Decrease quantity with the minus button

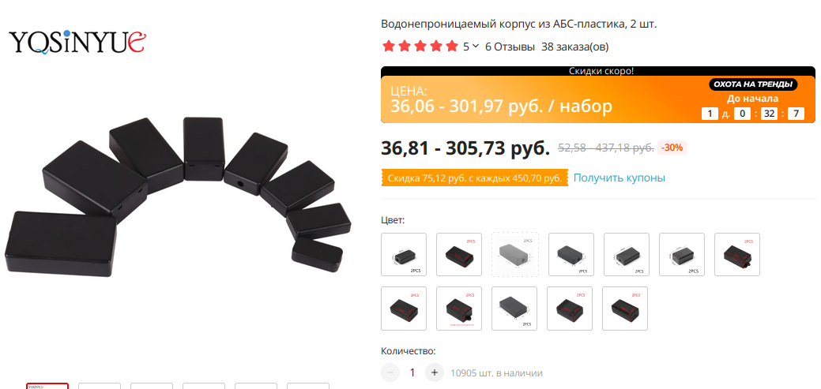pyautogui.click(x=390, y=372)
